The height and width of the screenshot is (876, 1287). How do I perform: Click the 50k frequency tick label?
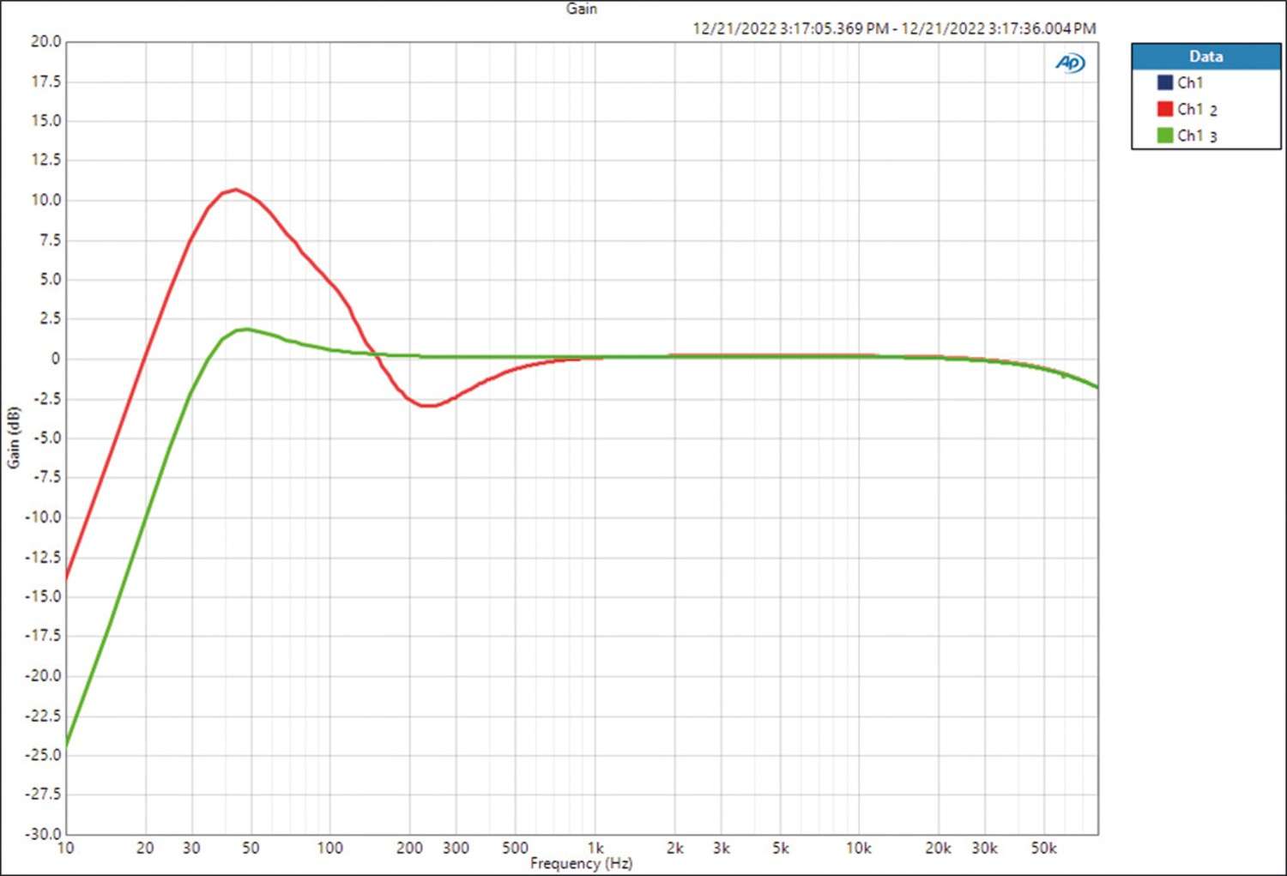coord(1043,848)
